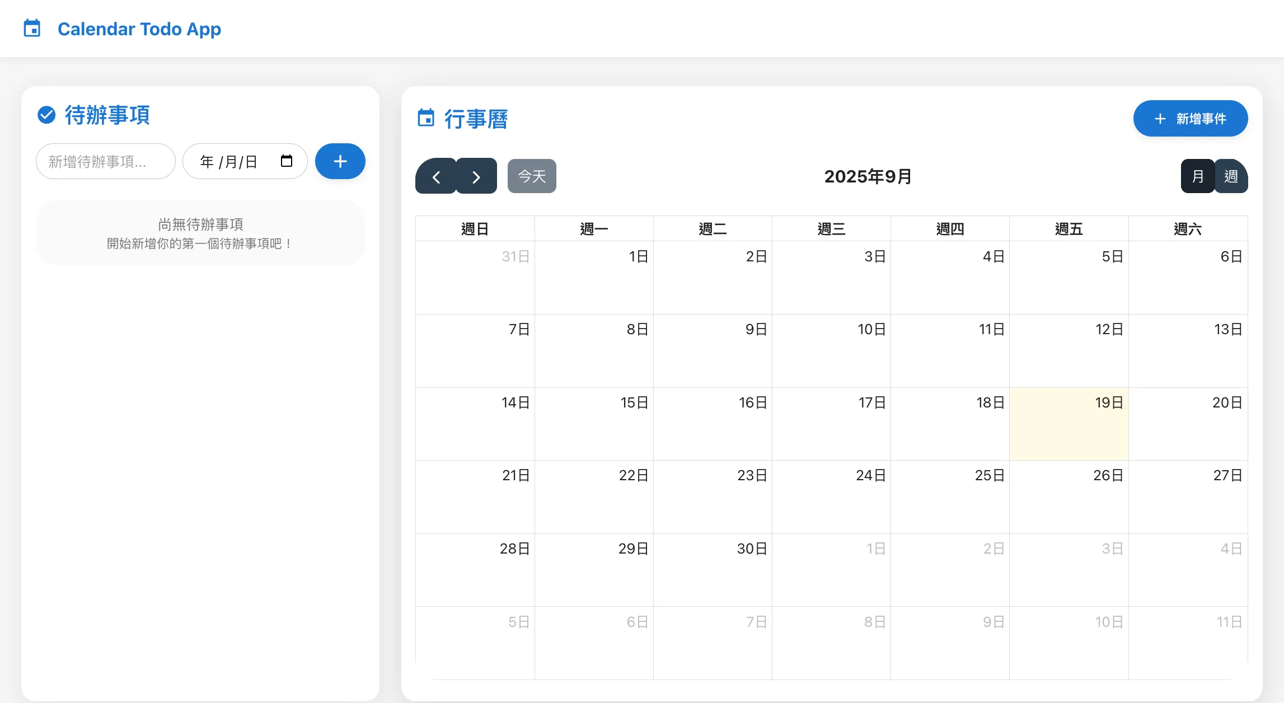
Task: Click the plus icon on the 新增事件 button
Action: click(1159, 119)
